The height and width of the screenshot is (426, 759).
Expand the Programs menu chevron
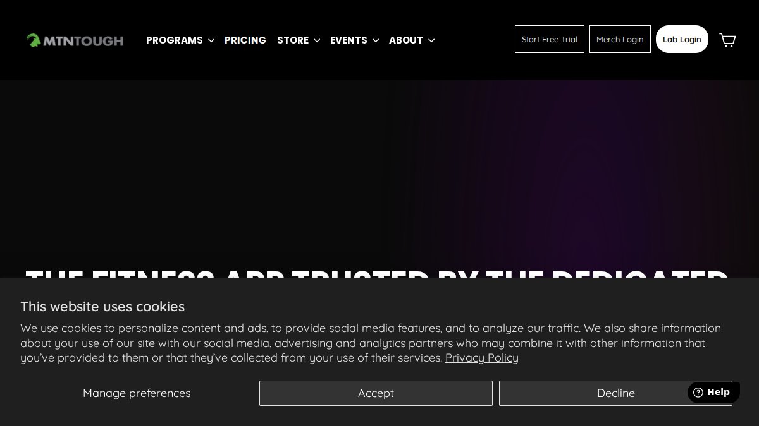(211, 40)
